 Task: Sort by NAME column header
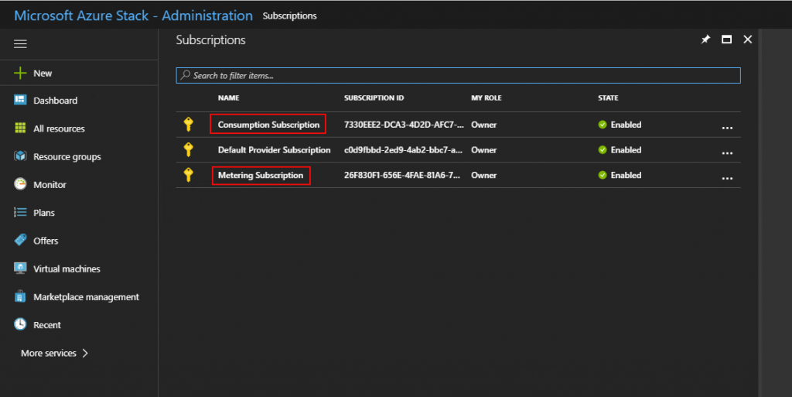tap(228, 98)
